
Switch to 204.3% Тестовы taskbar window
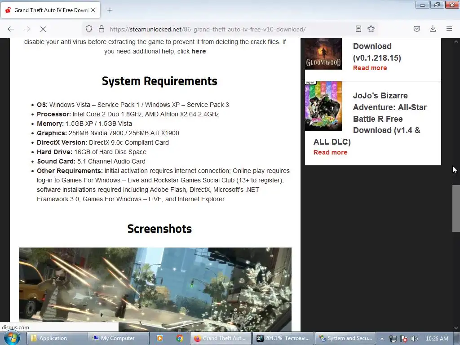[283, 338]
